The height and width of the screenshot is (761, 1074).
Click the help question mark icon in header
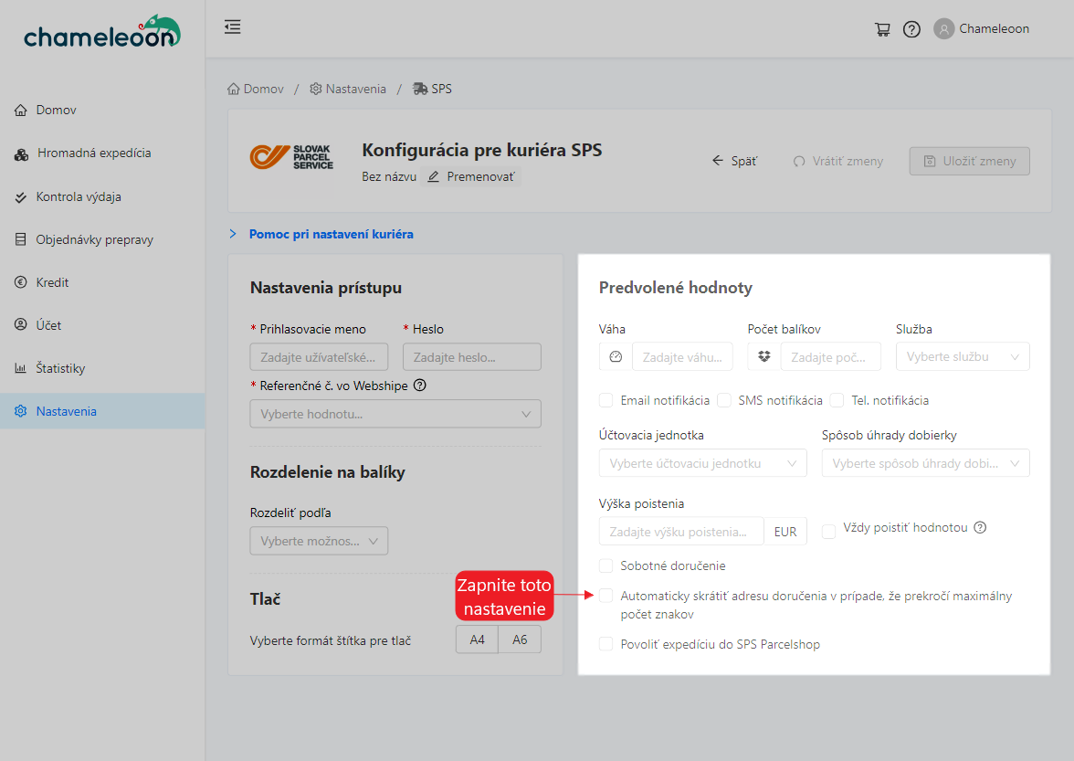click(x=911, y=29)
